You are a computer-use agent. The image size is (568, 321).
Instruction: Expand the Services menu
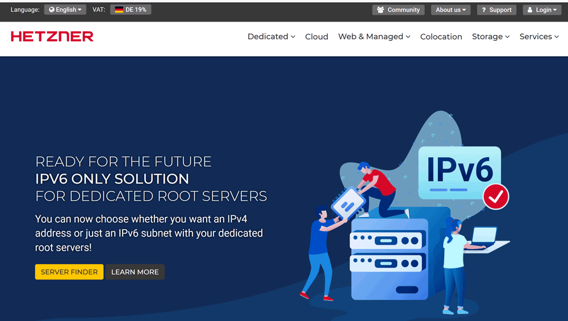pos(539,36)
